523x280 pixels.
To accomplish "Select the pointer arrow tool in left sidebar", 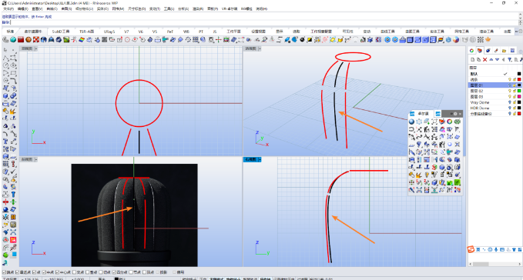I will pos(5,50).
